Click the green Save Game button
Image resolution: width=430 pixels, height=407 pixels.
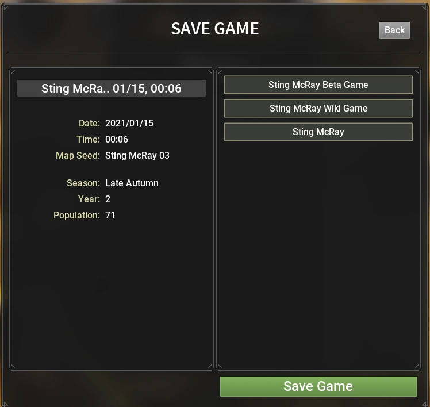318,386
